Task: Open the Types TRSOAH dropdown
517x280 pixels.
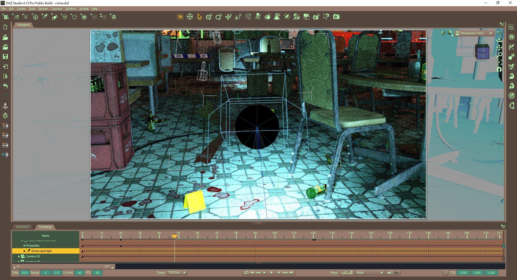Action: (177, 273)
